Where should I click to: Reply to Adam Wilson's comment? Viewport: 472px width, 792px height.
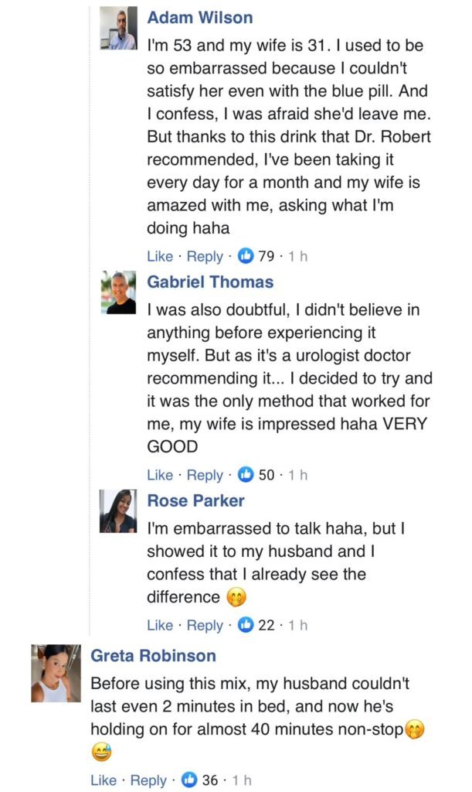[205, 257]
